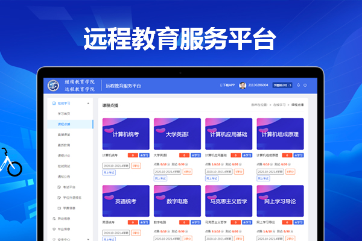Click 网上考试 tag under 计算机统考
Image resolution: width=362 pixels, height=241 pixels.
coord(109,172)
